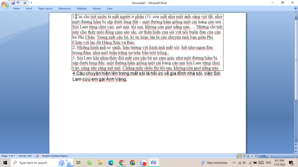Open Zalo app from the taskbar
Screen dimensions: 298x167
point(143,163)
